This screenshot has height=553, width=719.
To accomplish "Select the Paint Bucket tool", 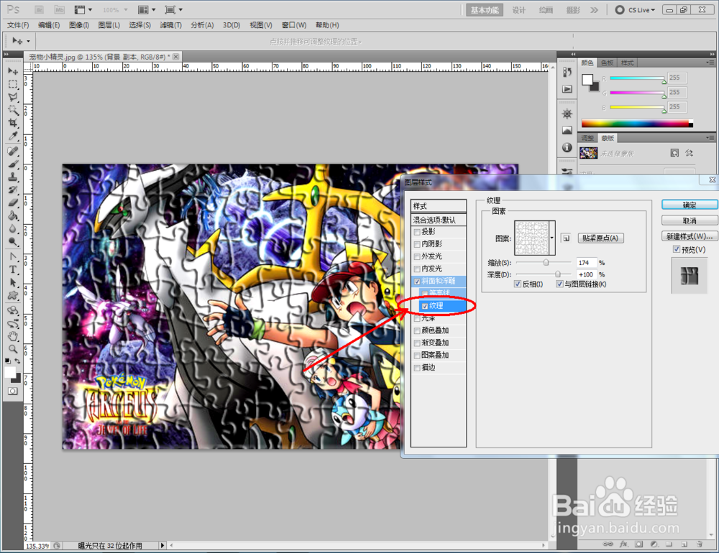I will point(13,215).
